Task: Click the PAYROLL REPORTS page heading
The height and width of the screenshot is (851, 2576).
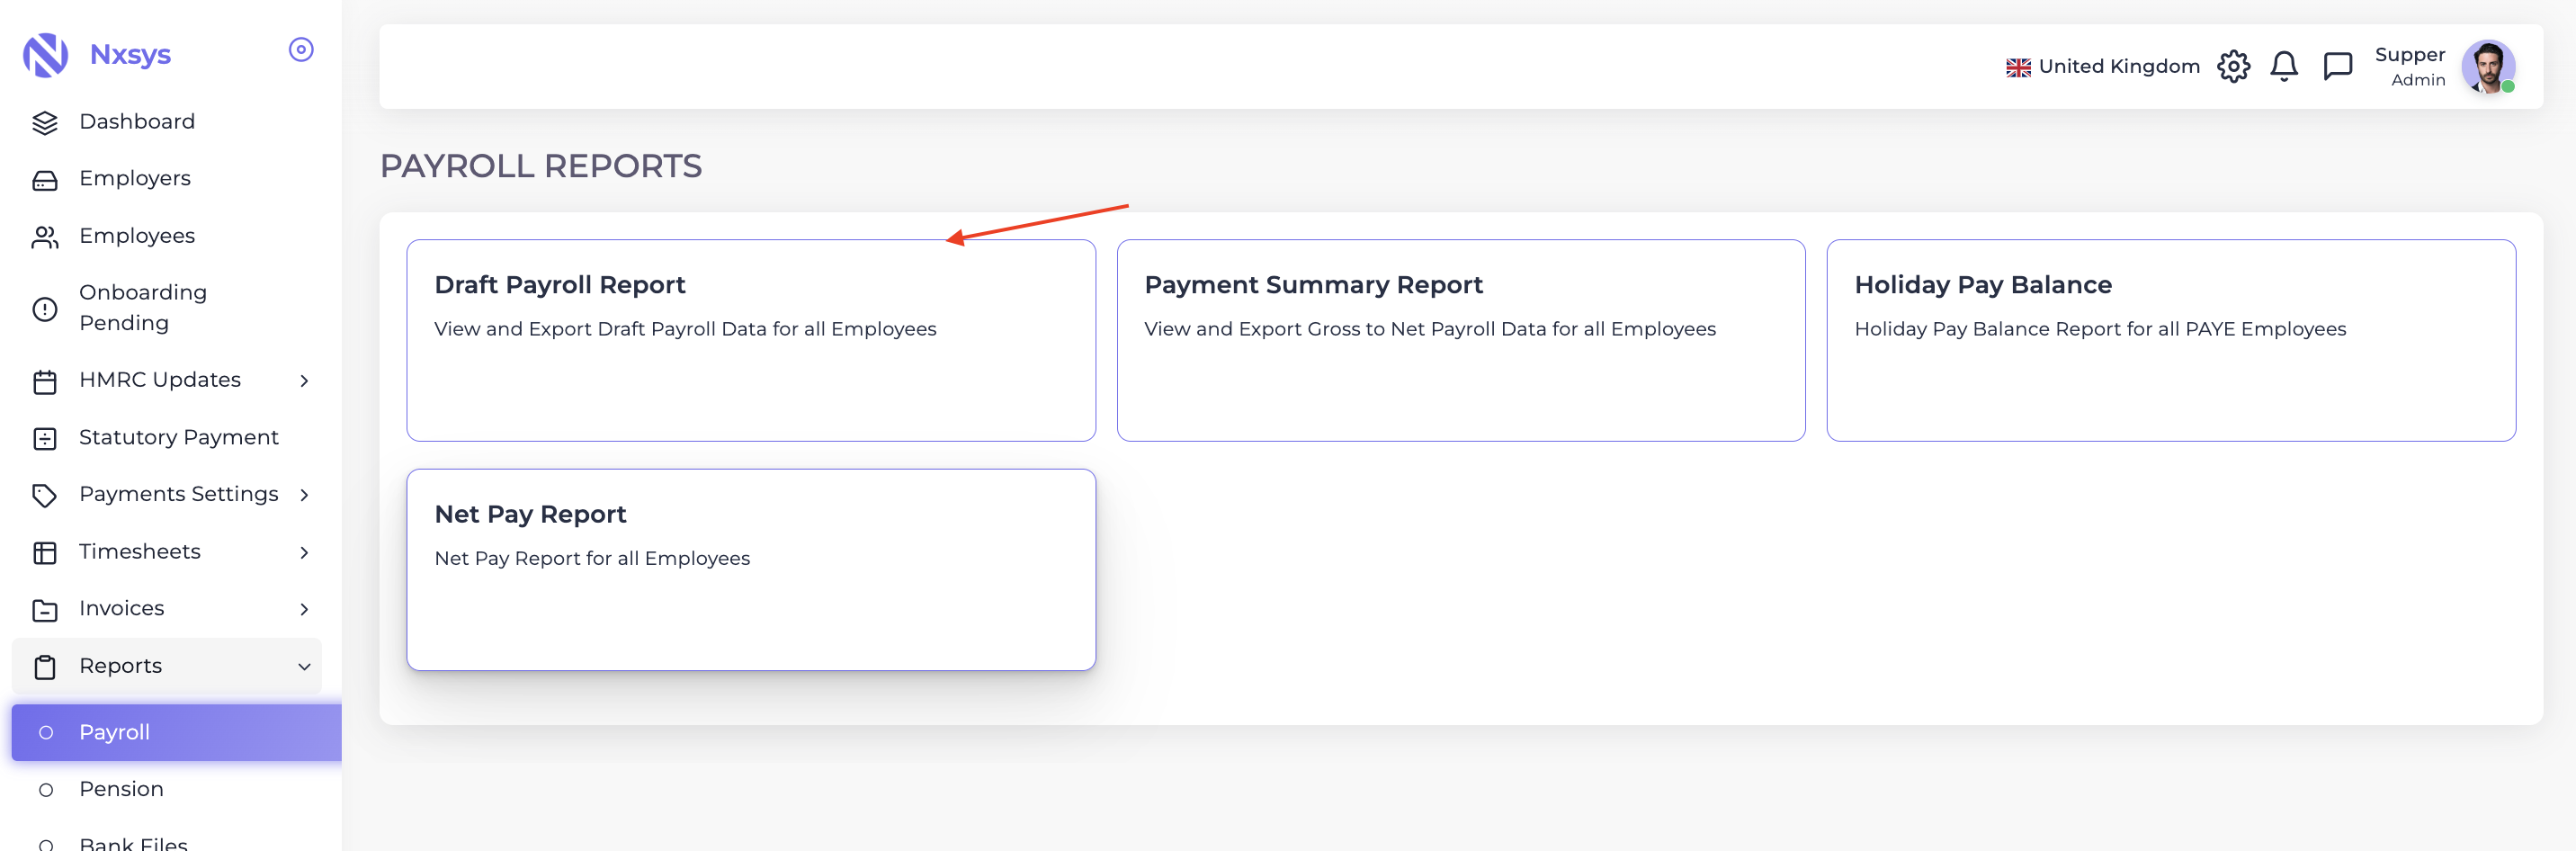Action: [x=541, y=166]
